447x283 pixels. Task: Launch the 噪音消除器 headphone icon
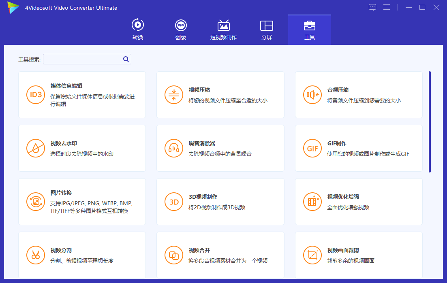(x=174, y=148)
